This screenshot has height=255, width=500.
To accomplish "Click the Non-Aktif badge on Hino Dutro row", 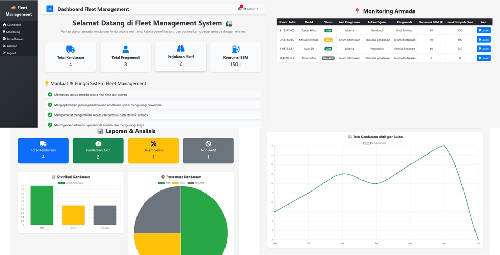I will pos(329,58).
